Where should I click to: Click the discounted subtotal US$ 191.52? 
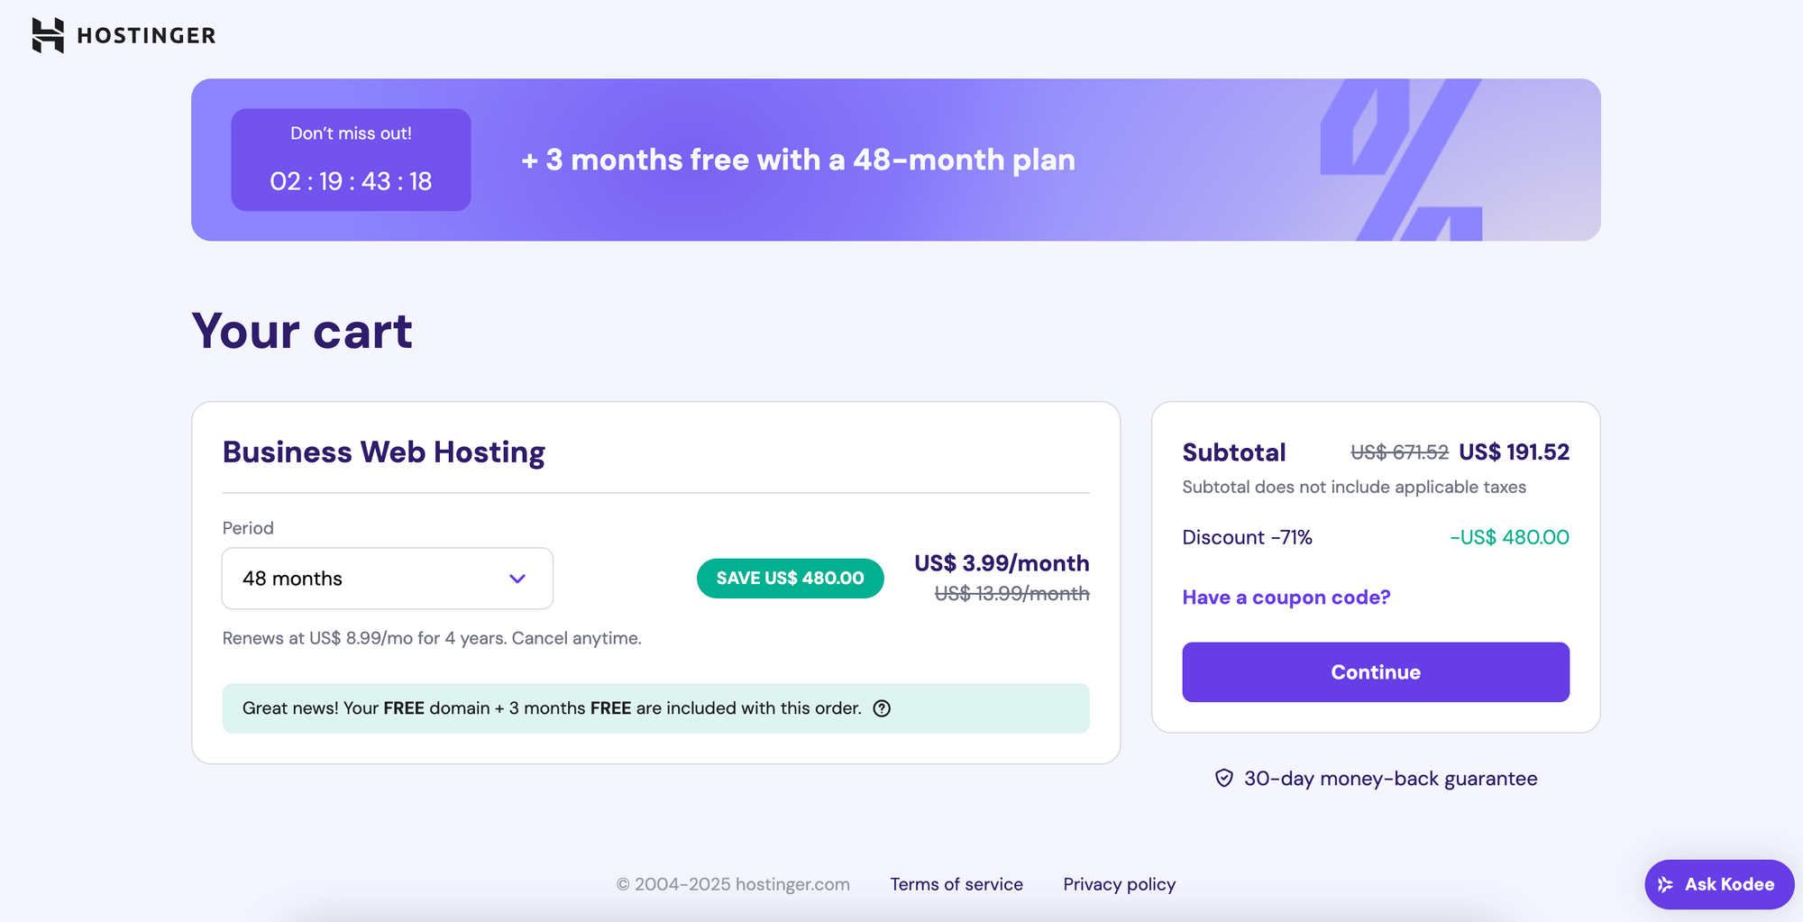[x=1514, y=452]
